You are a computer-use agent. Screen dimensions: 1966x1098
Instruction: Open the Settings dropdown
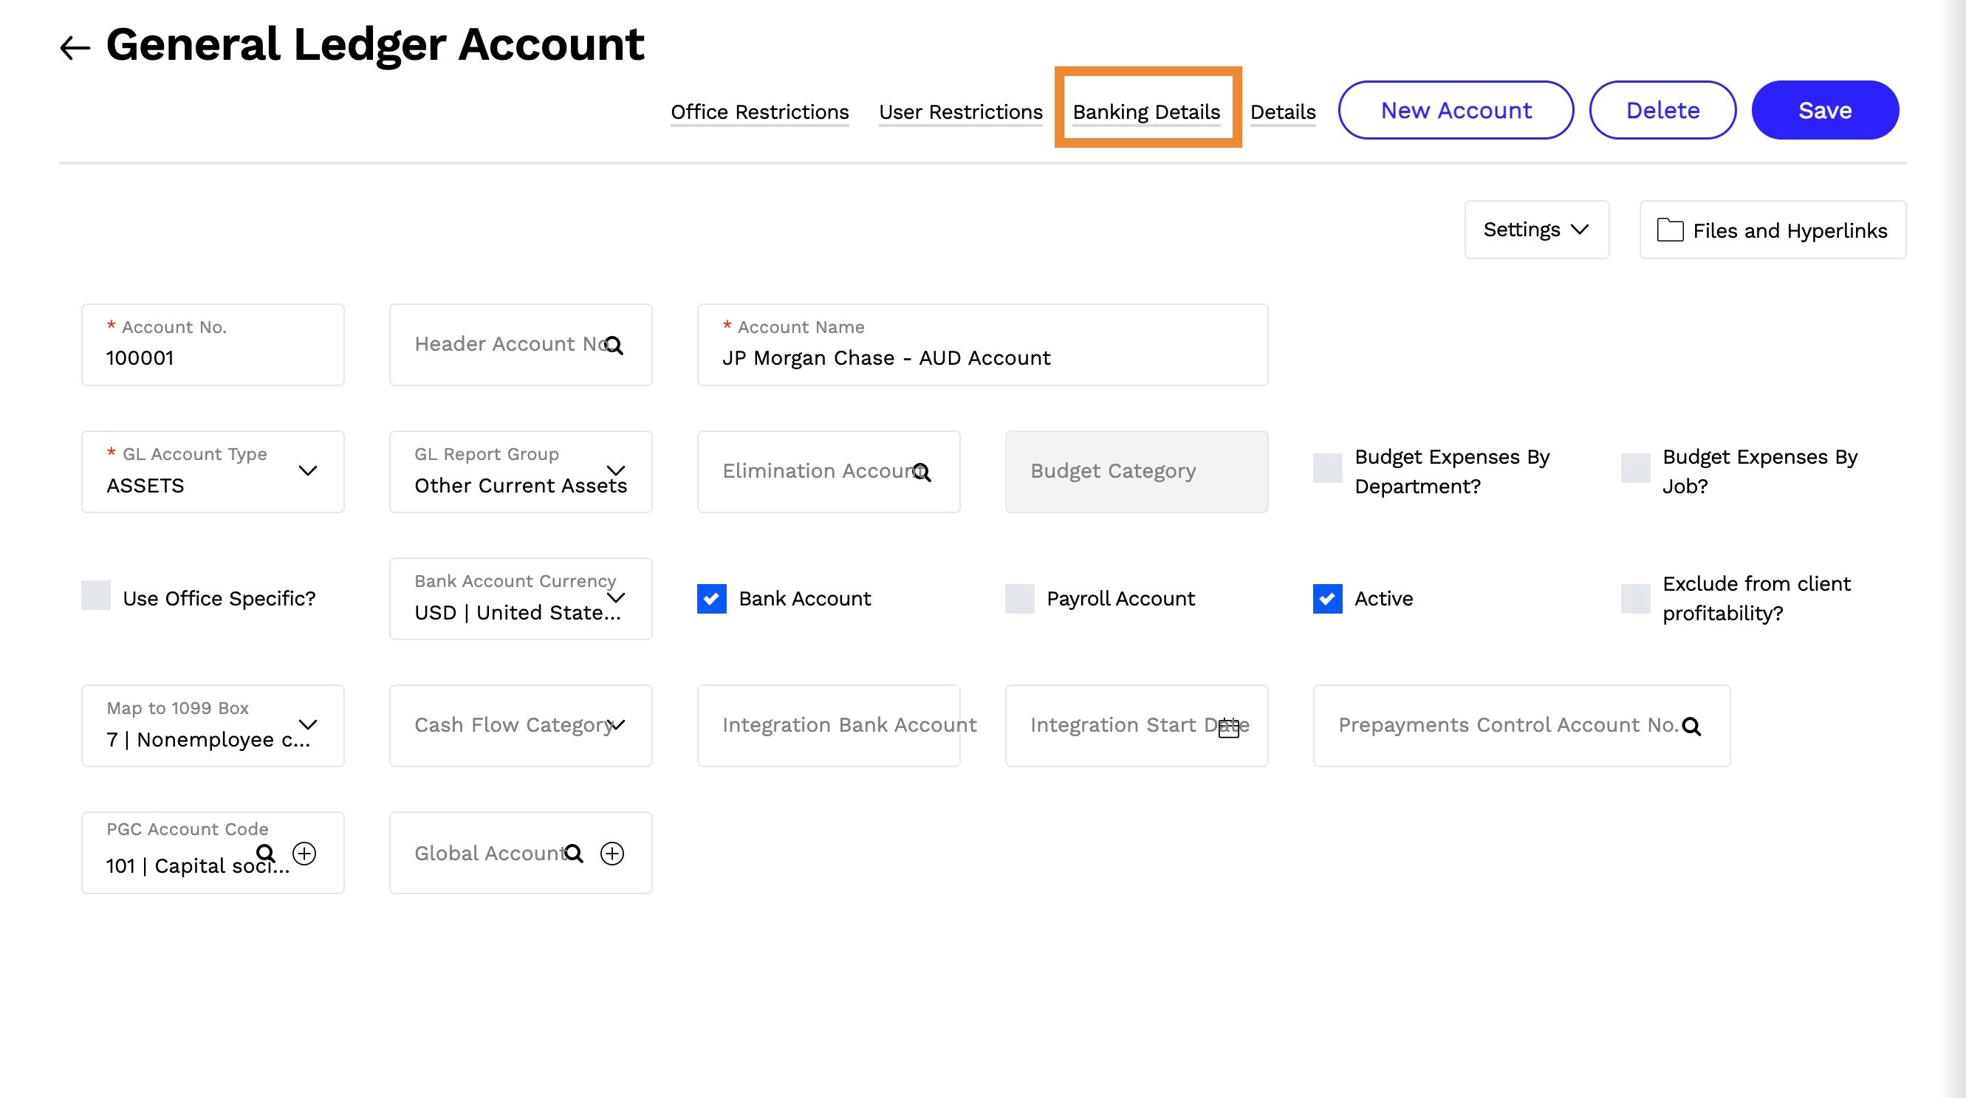[x=1536, y=230]
